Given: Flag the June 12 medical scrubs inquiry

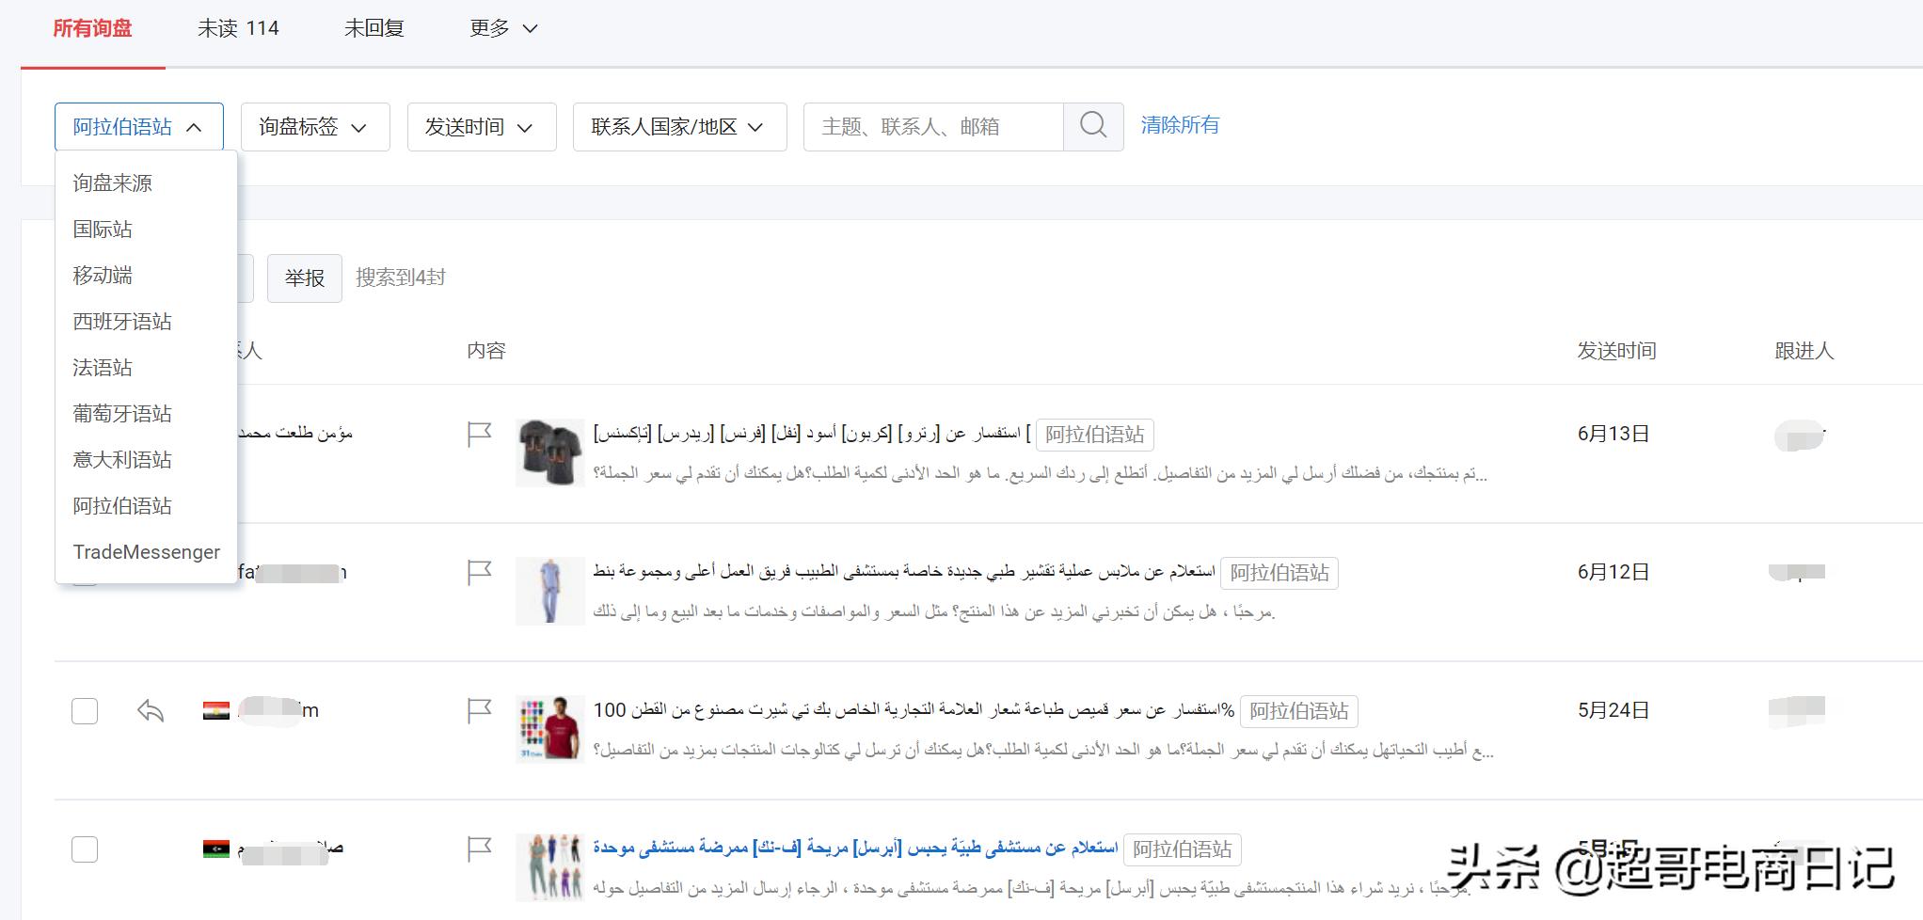Looking at the screenshot, I should tap(480, 572).
